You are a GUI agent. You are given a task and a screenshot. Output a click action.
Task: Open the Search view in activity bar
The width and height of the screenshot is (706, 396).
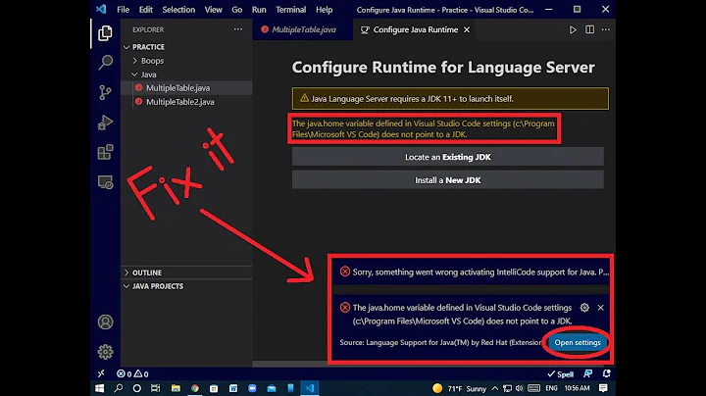point(105,63)
